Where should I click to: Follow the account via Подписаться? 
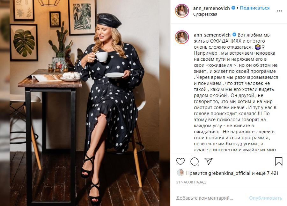coord(254,8)
